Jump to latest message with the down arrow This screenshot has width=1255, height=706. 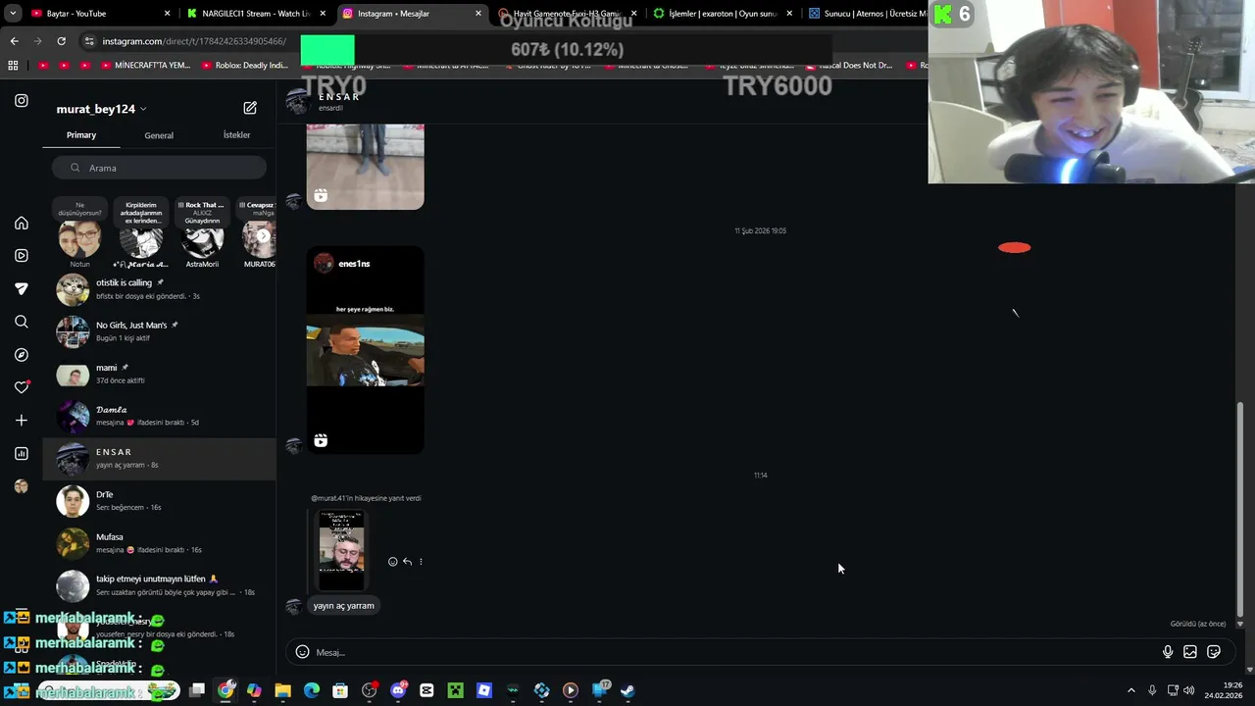tap(1239, 624)
